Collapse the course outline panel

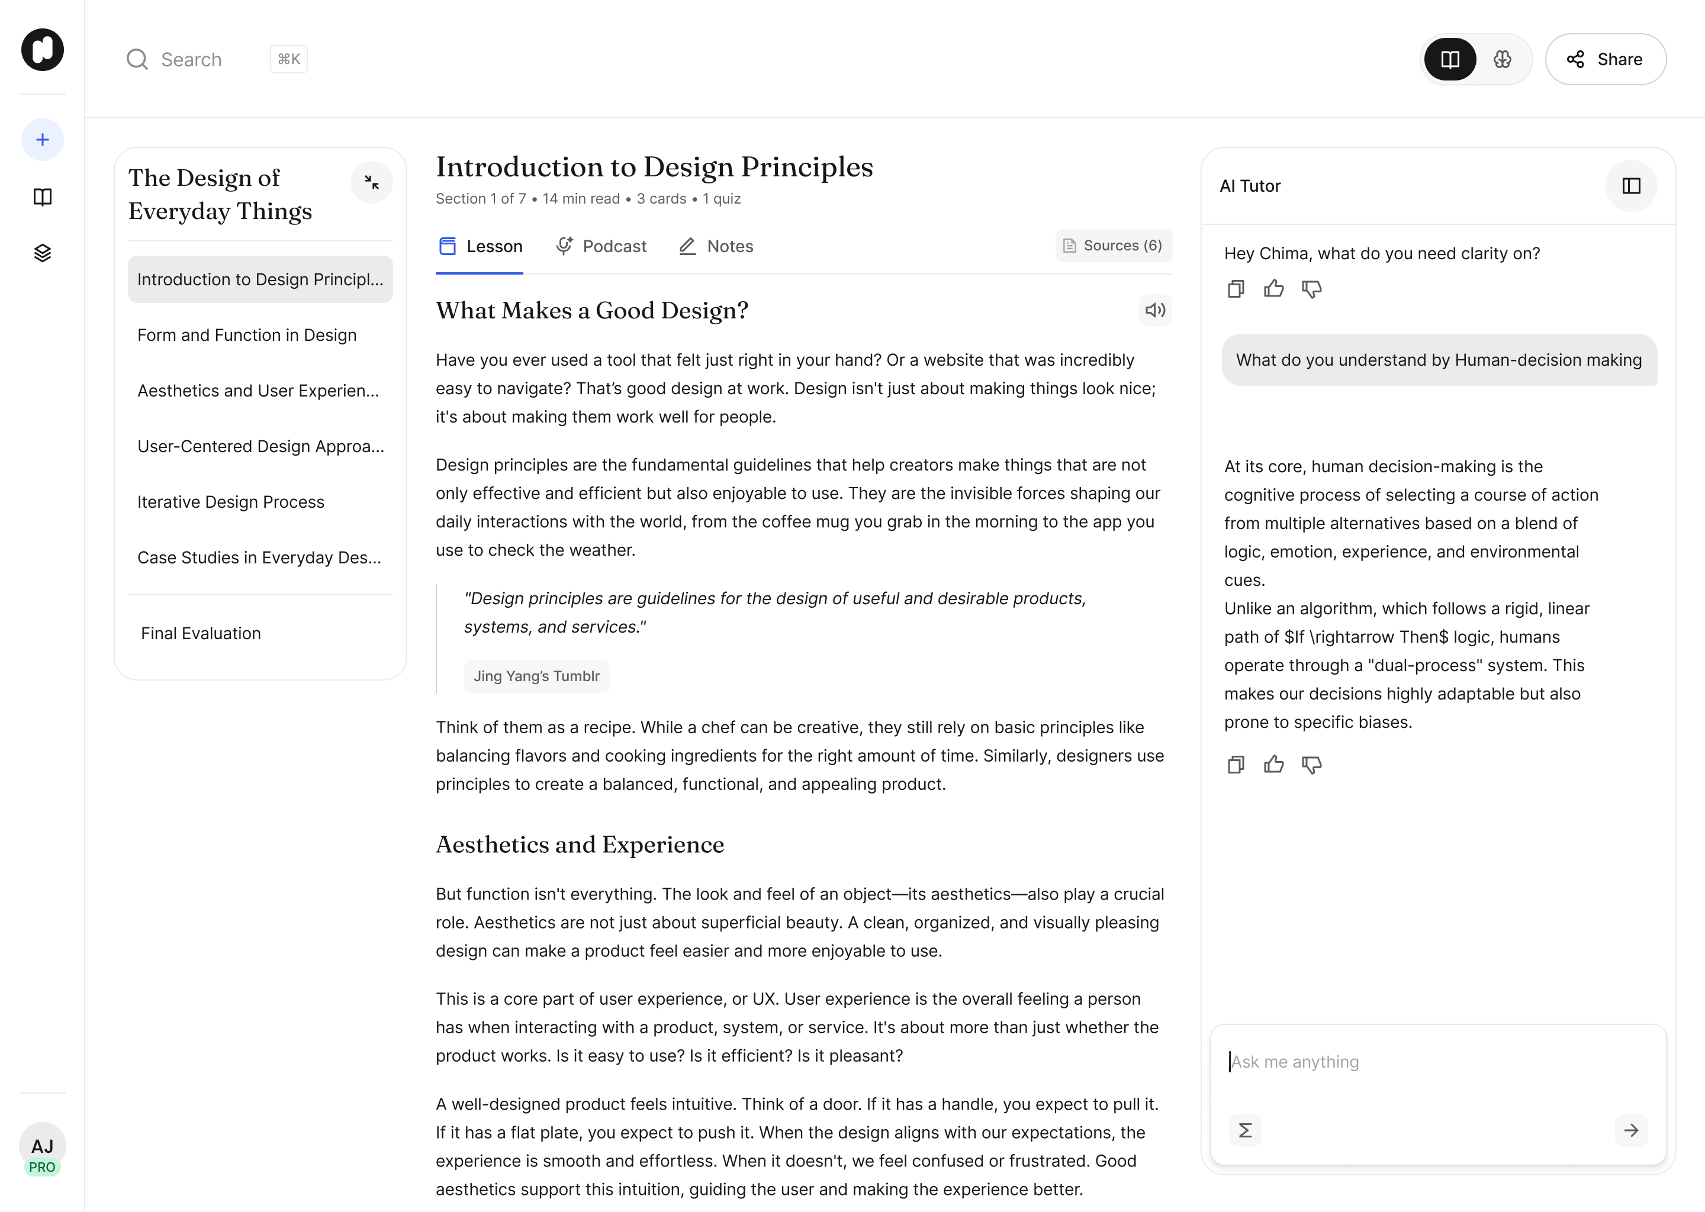(372, 182)
